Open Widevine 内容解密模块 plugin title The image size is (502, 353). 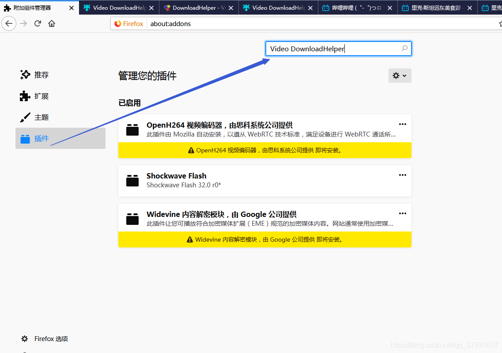[x=222, y=214]
